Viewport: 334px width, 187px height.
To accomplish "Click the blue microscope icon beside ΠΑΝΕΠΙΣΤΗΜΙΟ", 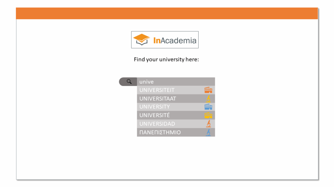I will [x=208, y=132].
